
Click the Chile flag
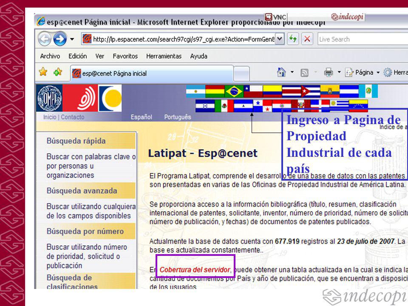(253, 91)
